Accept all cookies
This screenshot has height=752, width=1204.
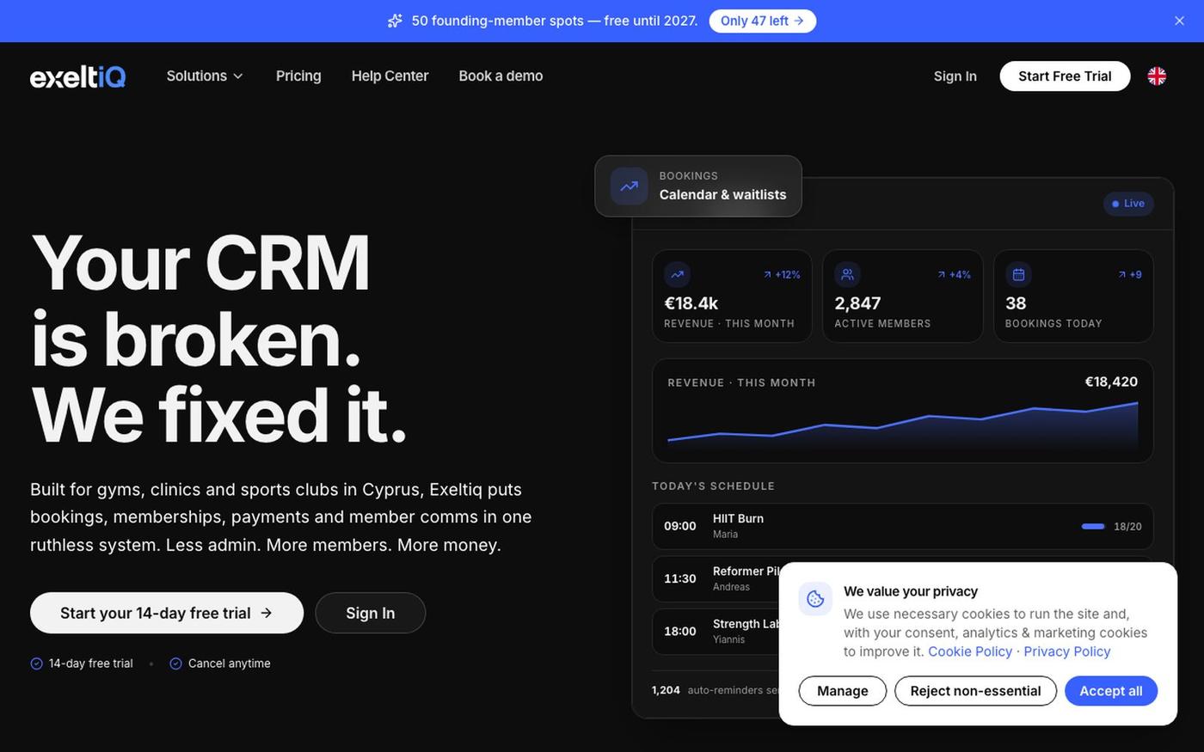[1111, 691]
